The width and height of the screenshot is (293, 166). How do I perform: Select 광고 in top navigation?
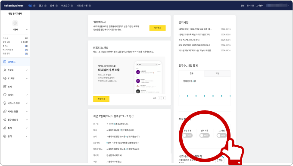[41, 6]
